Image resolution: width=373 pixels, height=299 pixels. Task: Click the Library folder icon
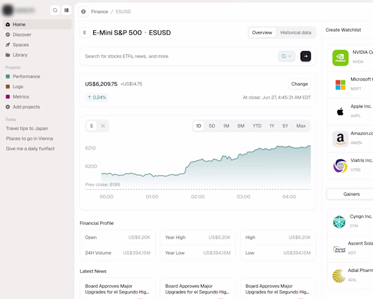(x=8, y=55)
